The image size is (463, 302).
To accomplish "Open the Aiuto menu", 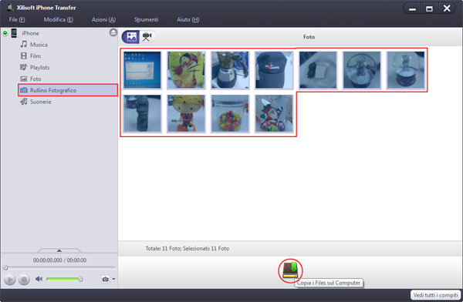I will 188,19.
